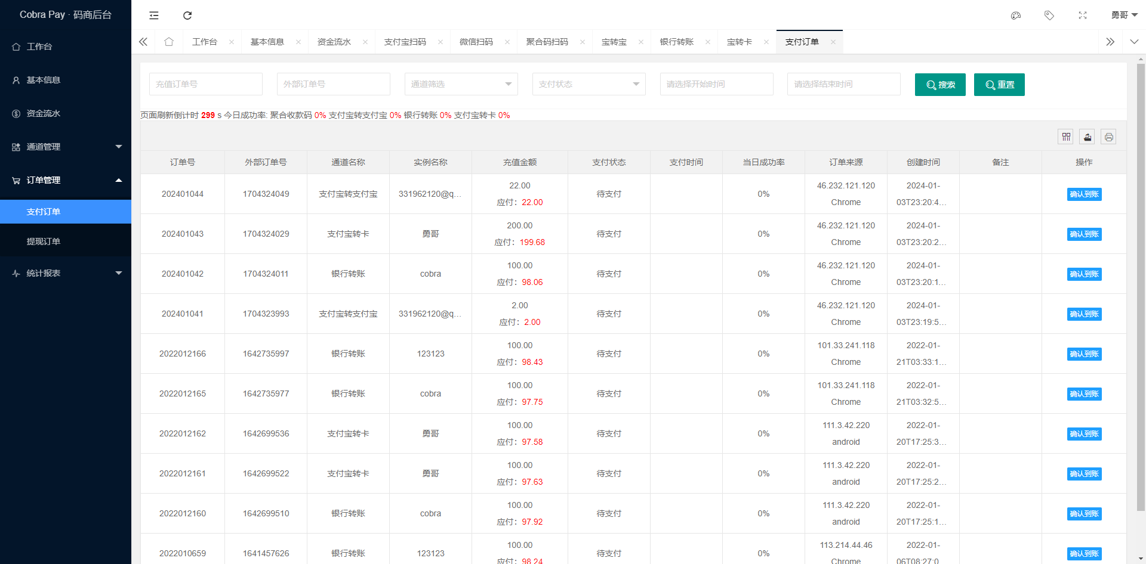Collapse the 订单管理 sidebar menu
The height and width of the screenshot is (564, 1146).
pos(66,180)
